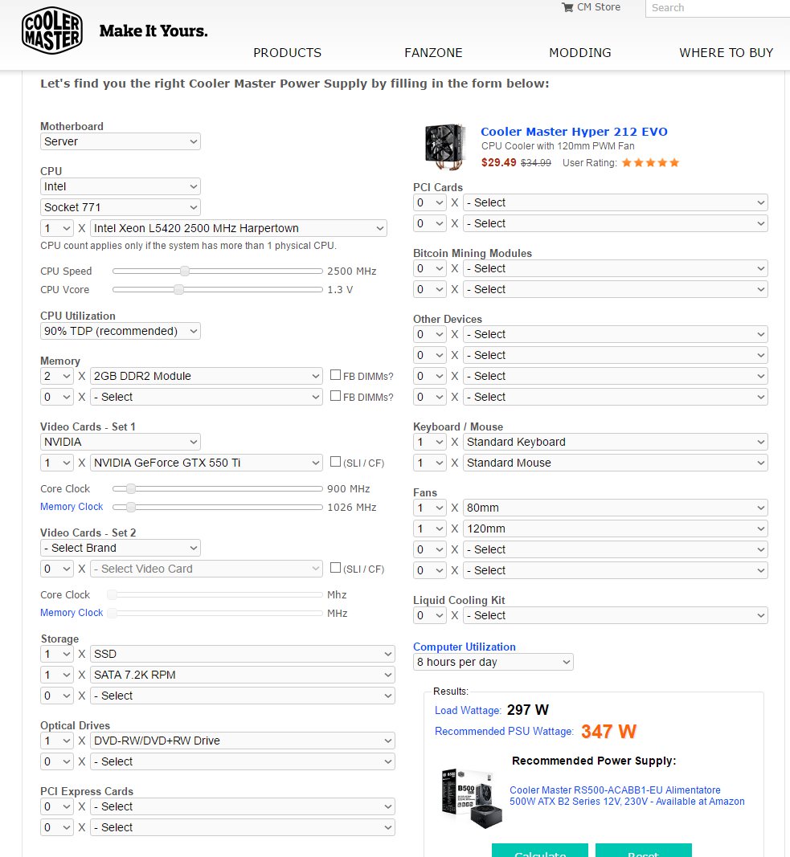
Task: Click the Search input field
Action: [718, 8]
